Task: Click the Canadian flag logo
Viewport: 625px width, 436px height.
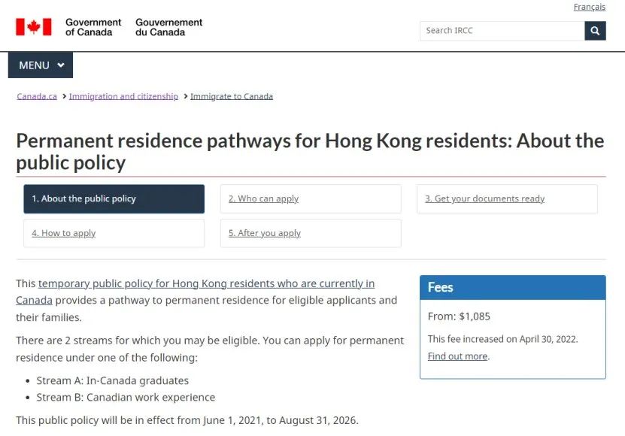Action: [x=34, y=27]
